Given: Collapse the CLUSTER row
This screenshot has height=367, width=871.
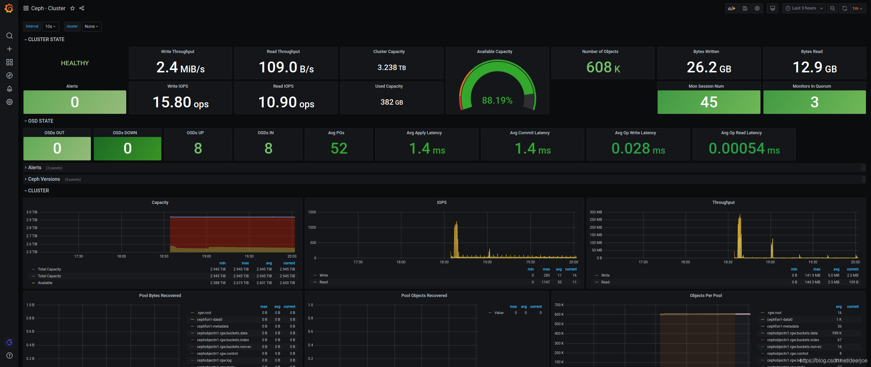Looking at the screenshot, I should [37, 191].
